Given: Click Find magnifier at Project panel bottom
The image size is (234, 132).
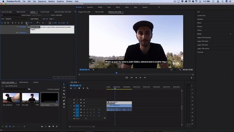Looking at the screenshot, I should (46, 126).
